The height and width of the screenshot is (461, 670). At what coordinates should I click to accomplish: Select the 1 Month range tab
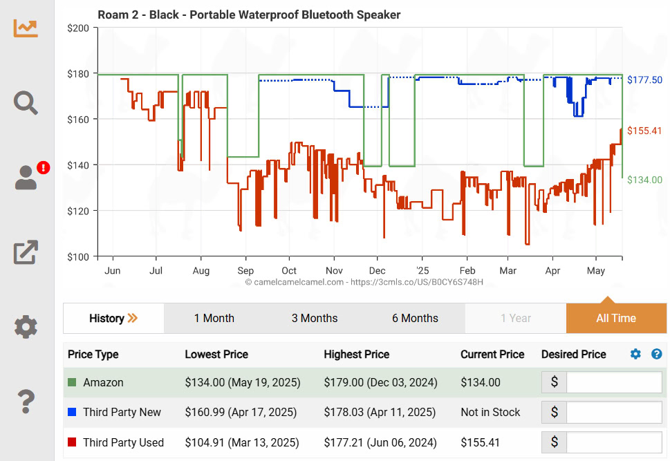tap(214, 319)
